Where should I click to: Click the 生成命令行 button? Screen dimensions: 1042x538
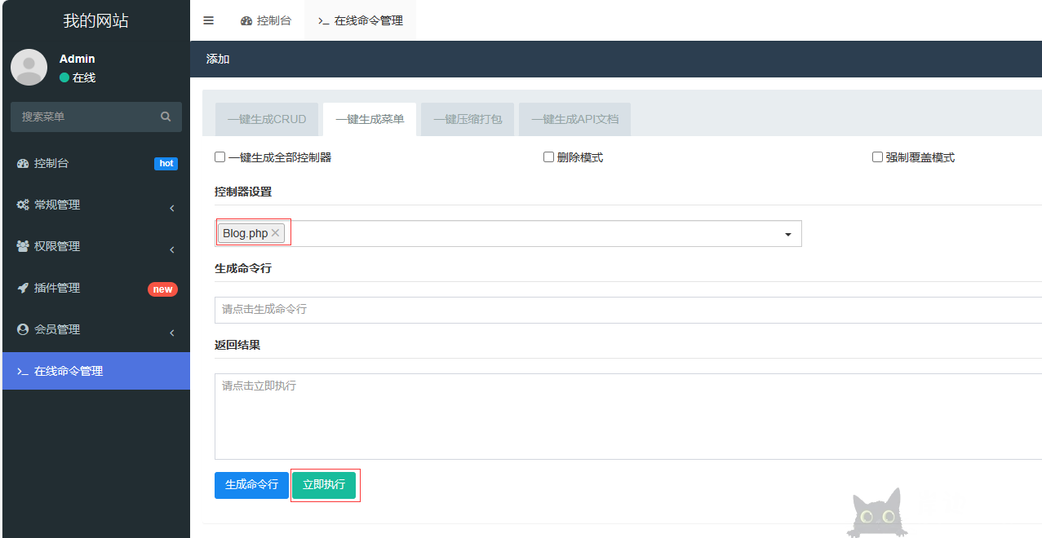(x=251, y=485)
